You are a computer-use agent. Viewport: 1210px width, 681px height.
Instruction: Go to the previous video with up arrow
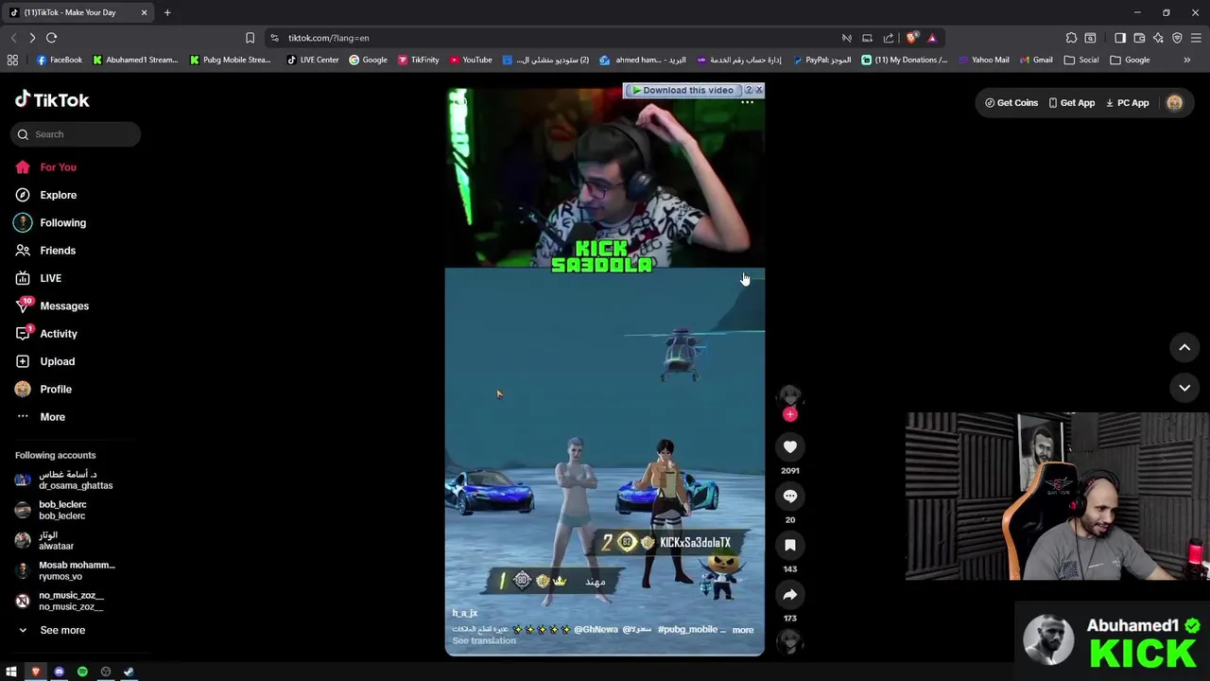click(x=1184, y=348)
